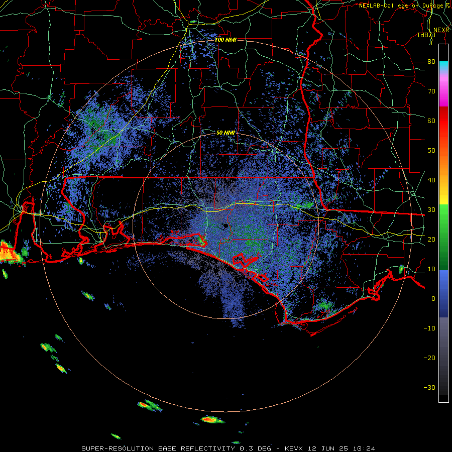
Task: Select the 50 dBZ scale tick label
Action: [431, 151]
